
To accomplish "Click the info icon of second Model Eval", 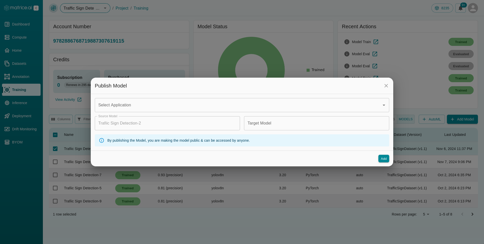I will (347, 66).
